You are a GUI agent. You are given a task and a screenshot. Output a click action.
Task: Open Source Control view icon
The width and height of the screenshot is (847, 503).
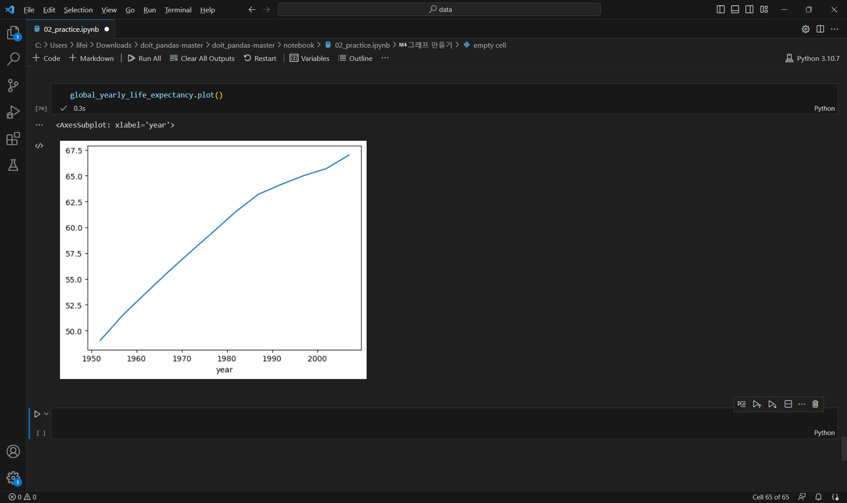pos(13,85)
